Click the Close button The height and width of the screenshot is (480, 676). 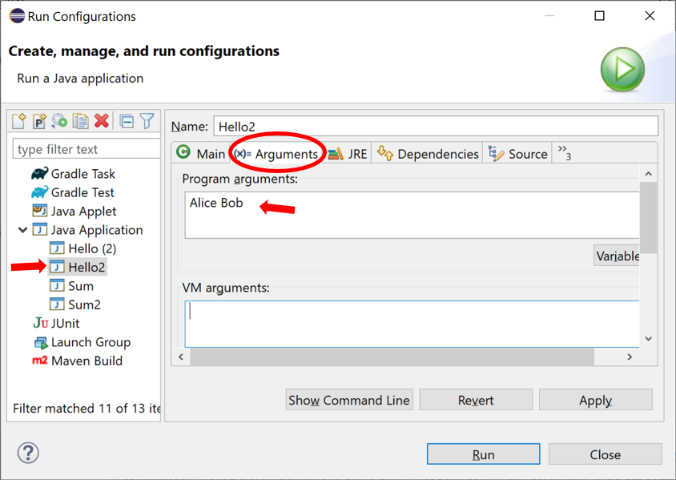(x=606, y=454)
